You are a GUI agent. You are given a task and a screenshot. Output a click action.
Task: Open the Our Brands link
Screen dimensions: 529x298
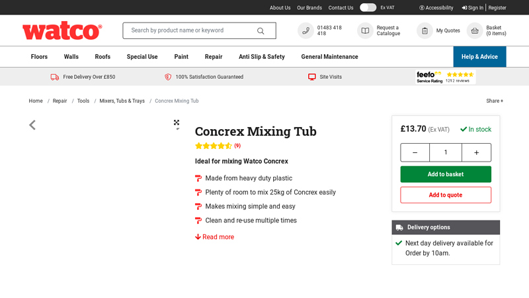coord(309,8)
